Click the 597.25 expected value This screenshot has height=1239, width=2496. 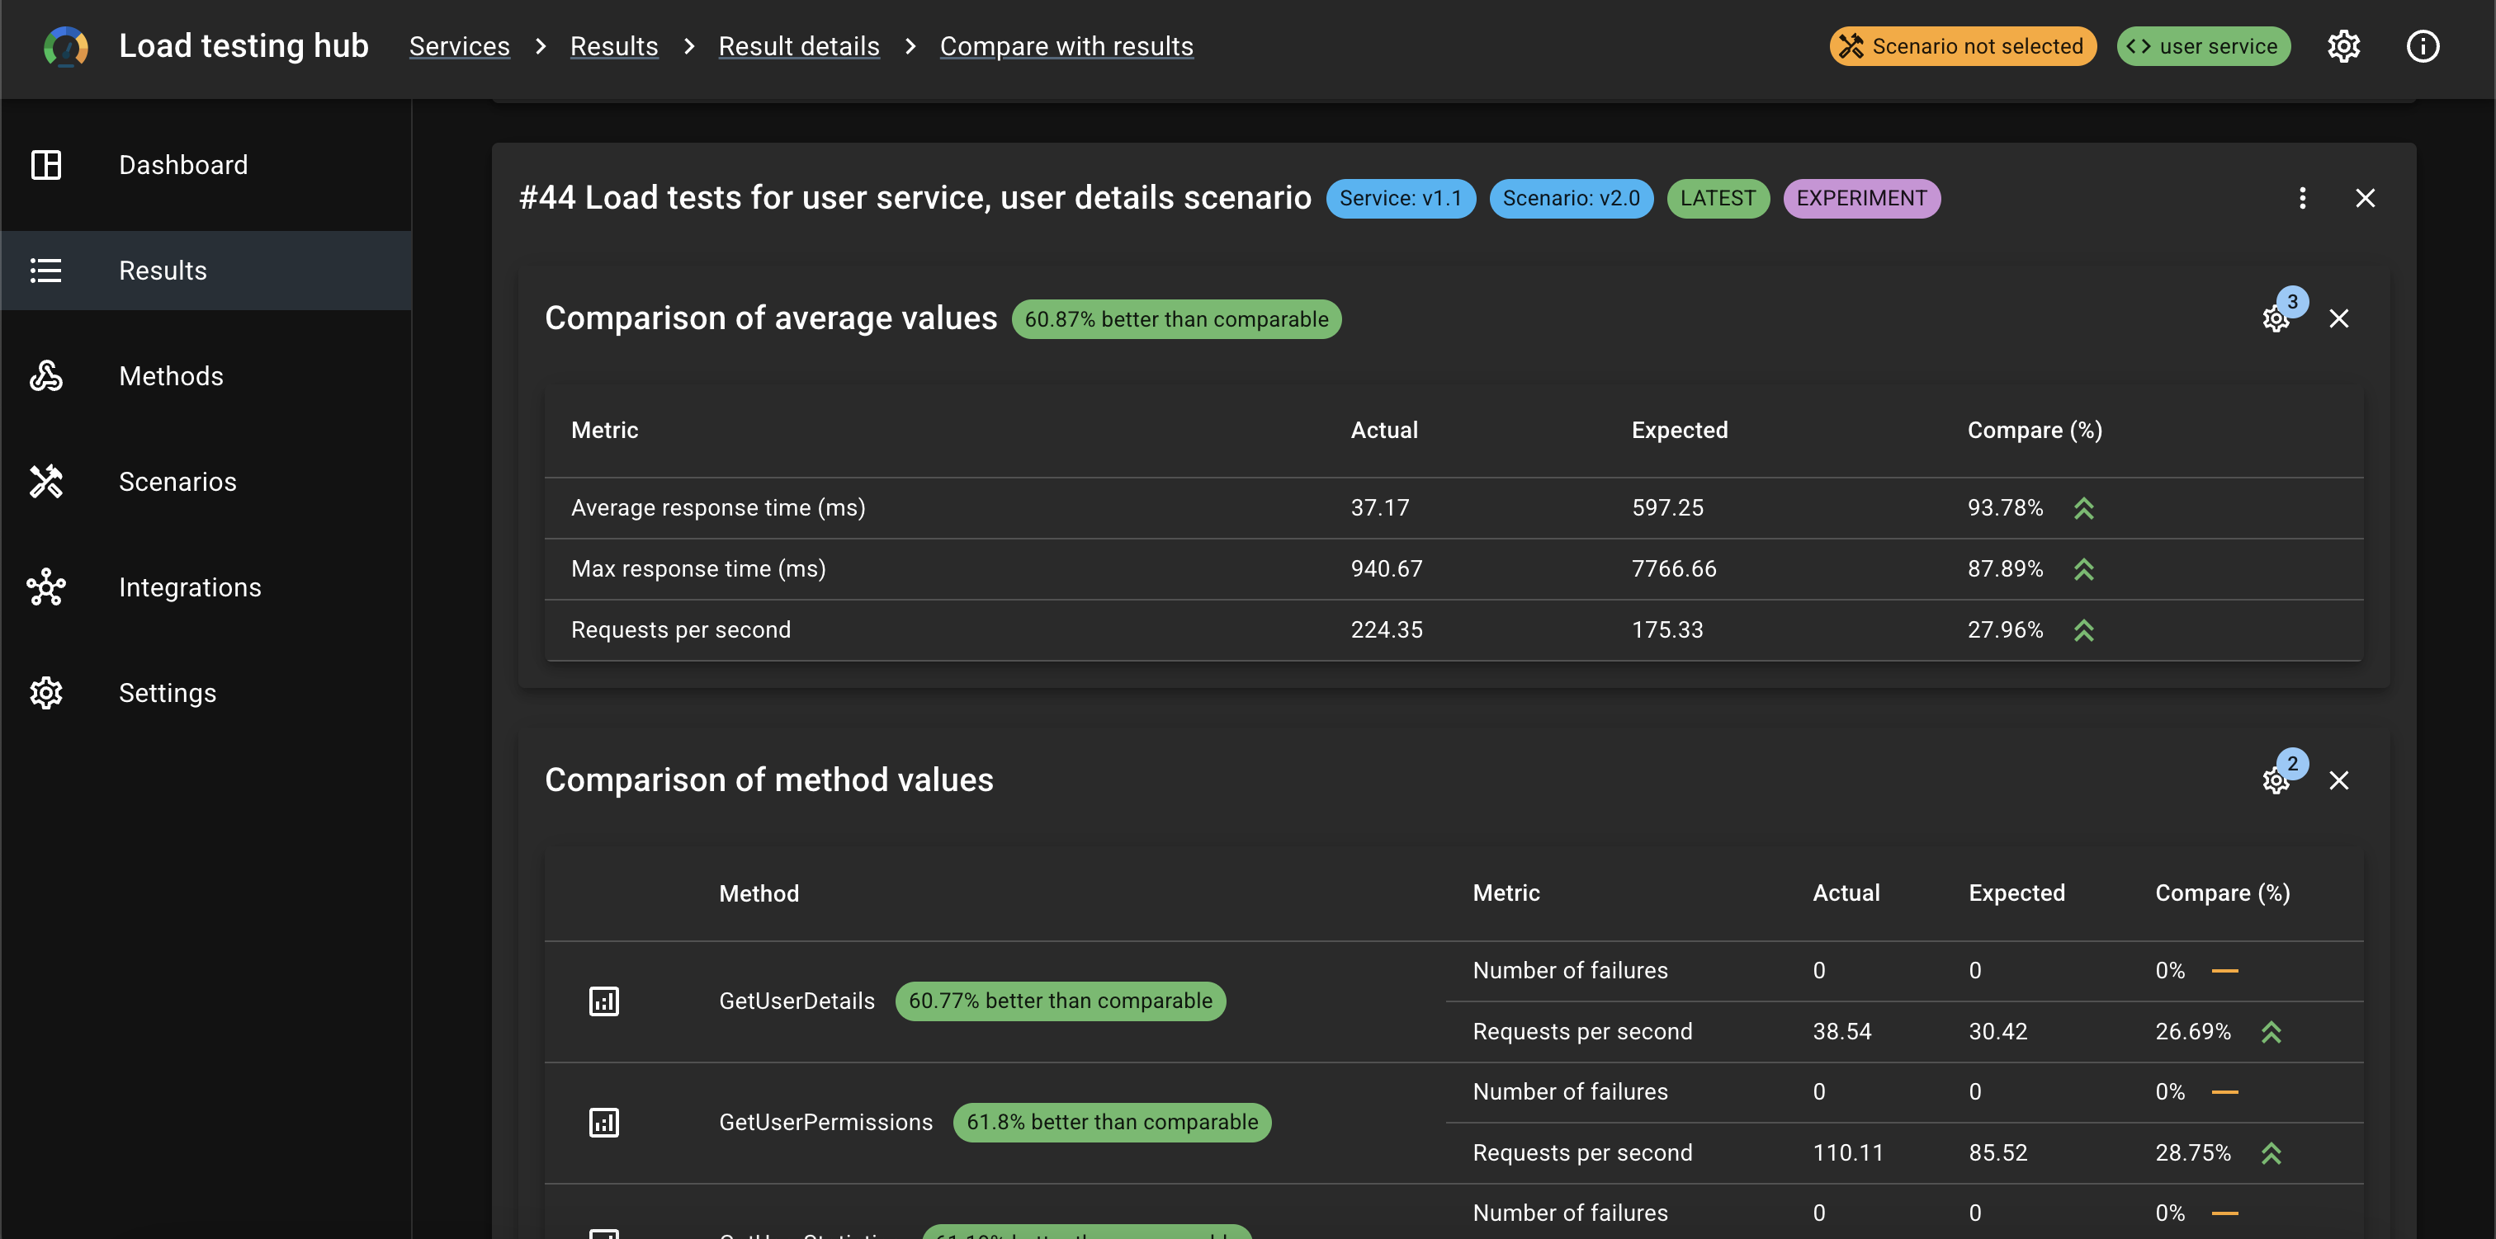pyautogui.click(x=1667, y=509)
